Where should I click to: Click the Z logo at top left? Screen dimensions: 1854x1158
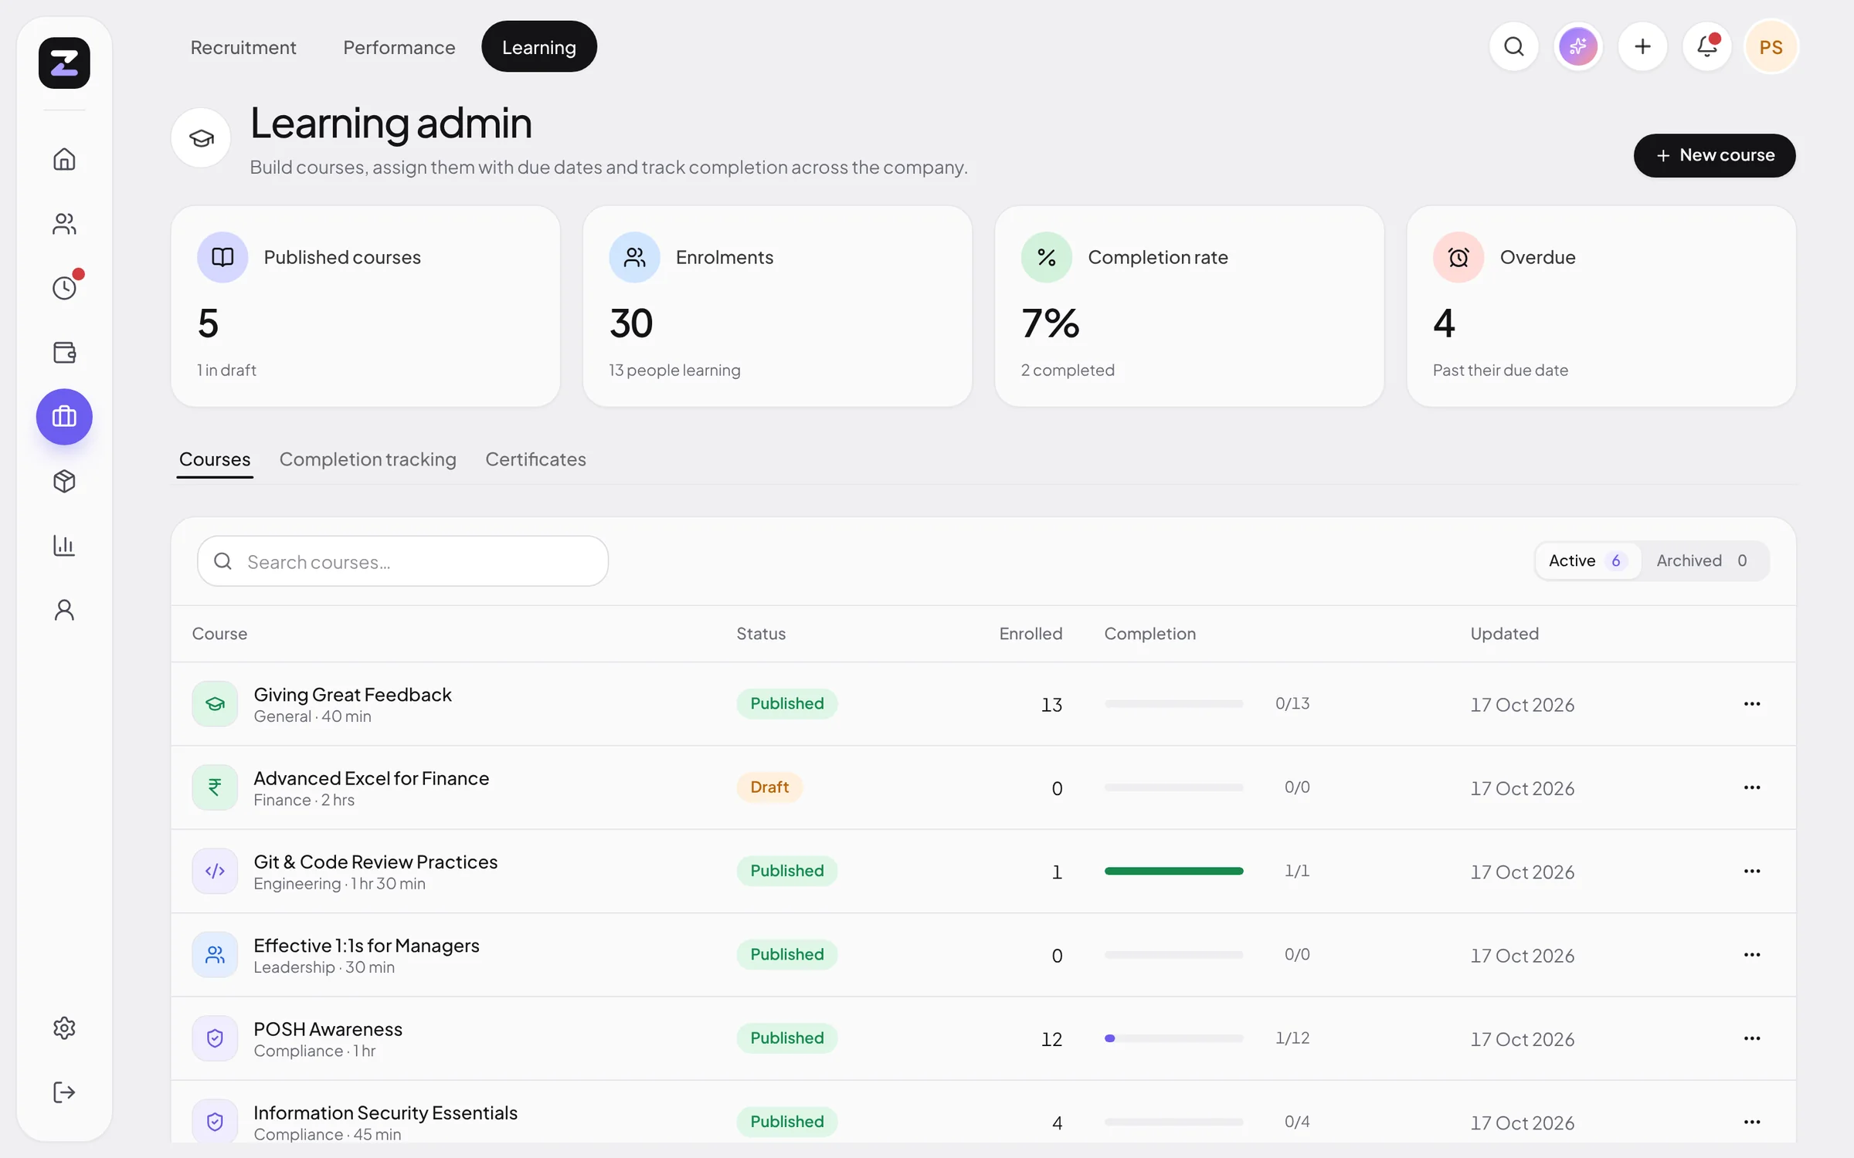click(x=64, y=63)
